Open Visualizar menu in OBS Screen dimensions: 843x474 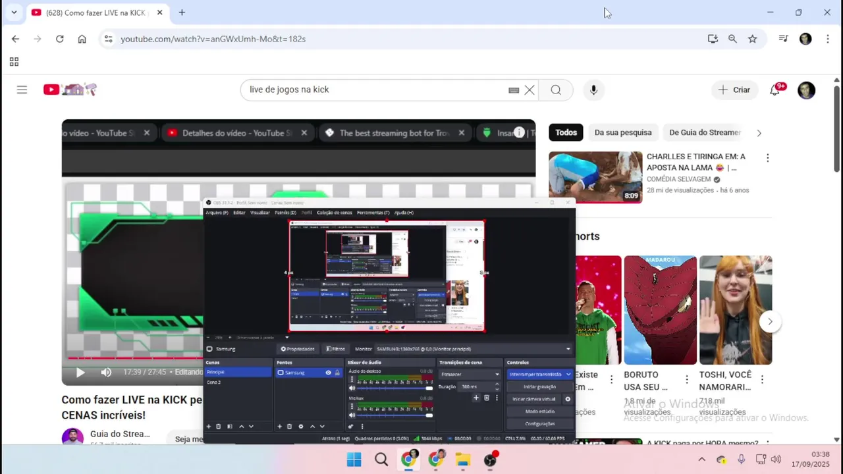point(260,213)
